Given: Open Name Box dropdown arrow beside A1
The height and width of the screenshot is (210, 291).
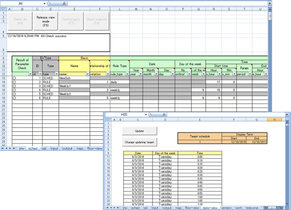Looking at the screenshot, I should click(44, 4).
